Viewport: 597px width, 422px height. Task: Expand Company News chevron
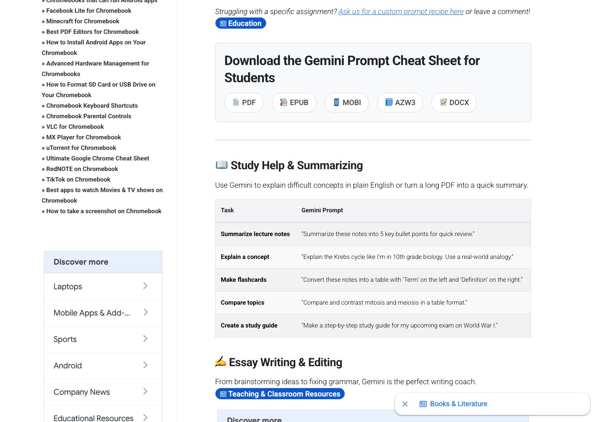click(x=145, y=392)
